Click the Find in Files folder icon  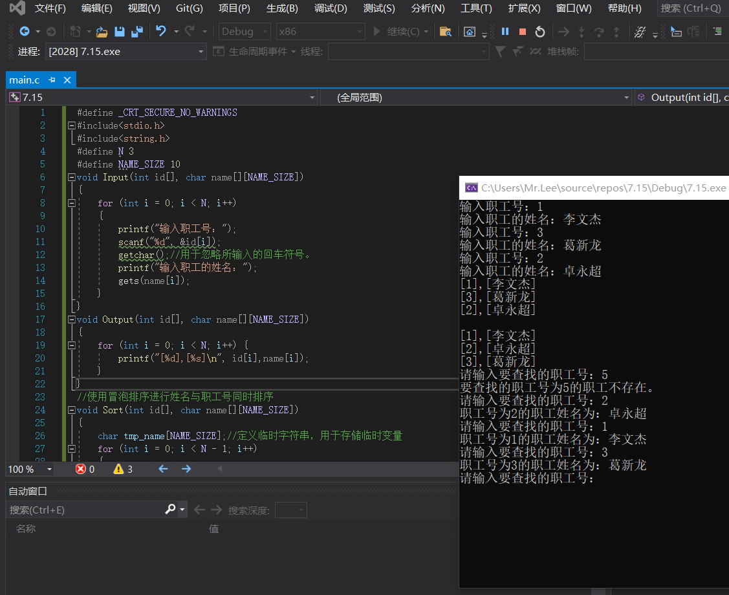[x=446, y=31]
